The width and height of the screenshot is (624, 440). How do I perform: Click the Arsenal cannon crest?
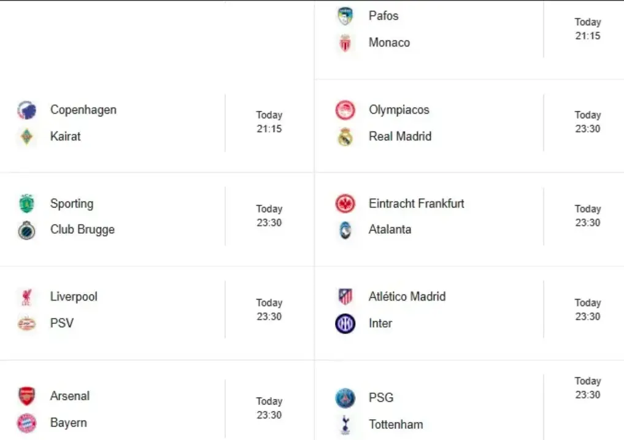coord(27,396)
